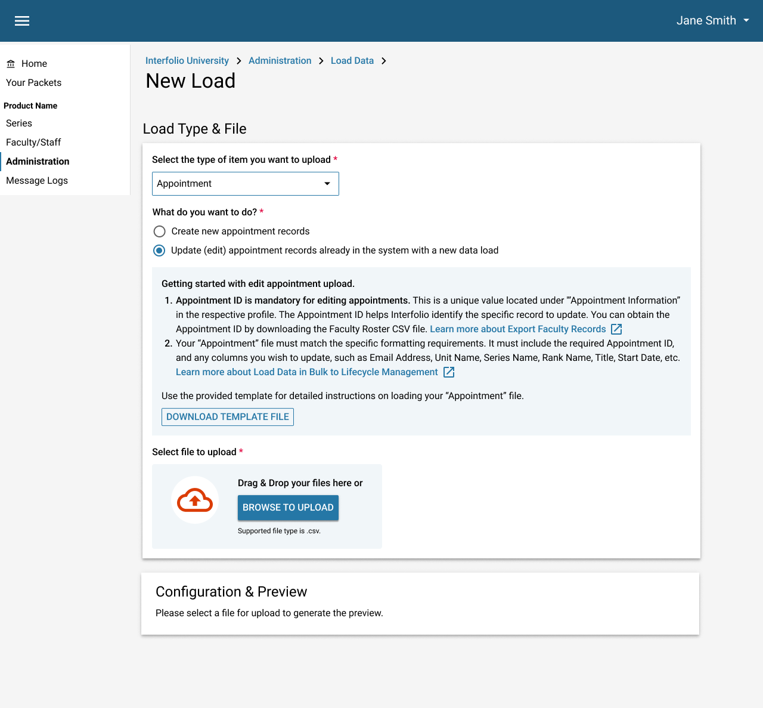The image size is (763, 708).
Task: Click external link icon beside Export Faculty Records
Action: coord(616,329)
